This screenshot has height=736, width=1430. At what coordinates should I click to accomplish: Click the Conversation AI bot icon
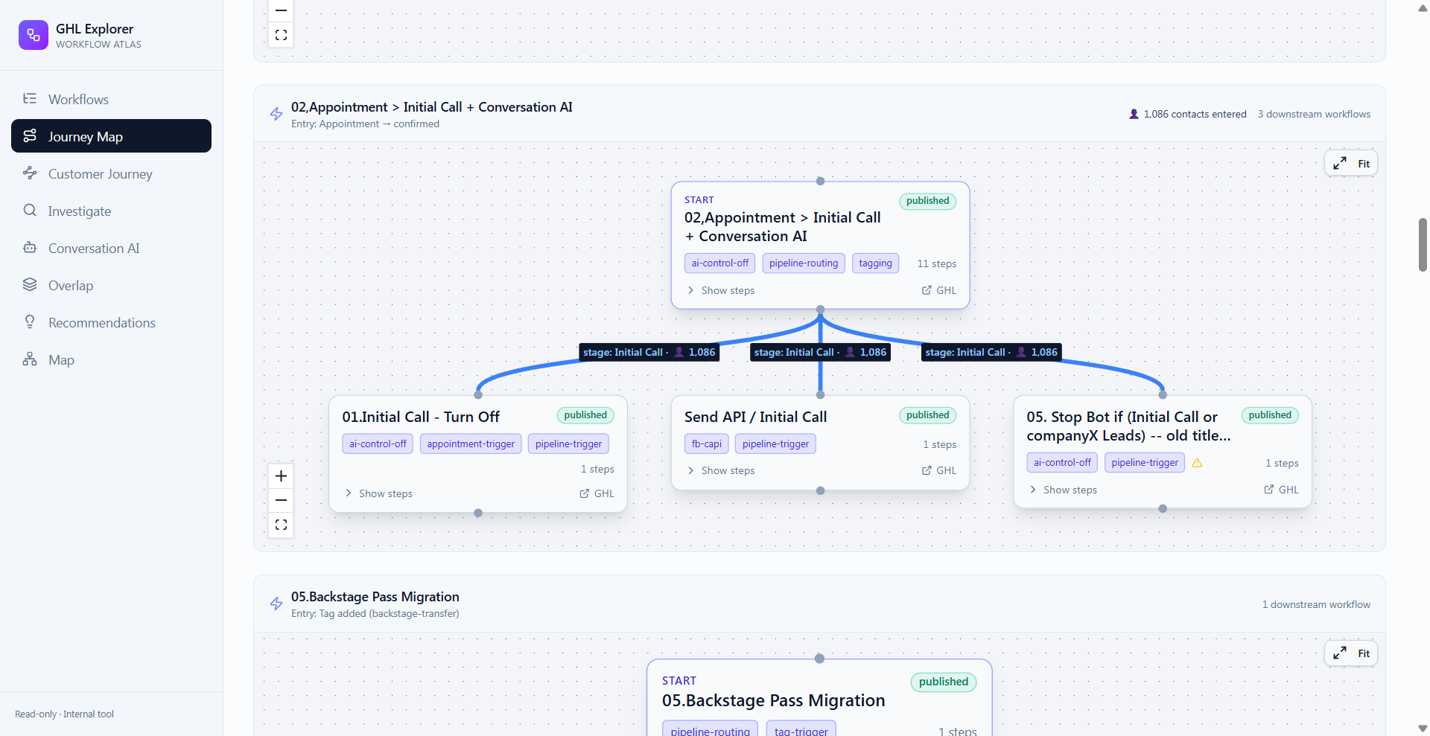[x=30, y=247]
